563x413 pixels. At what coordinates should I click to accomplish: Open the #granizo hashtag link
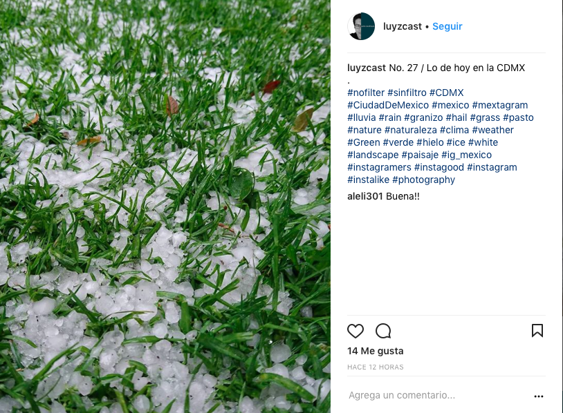click(x=423, y=117)
